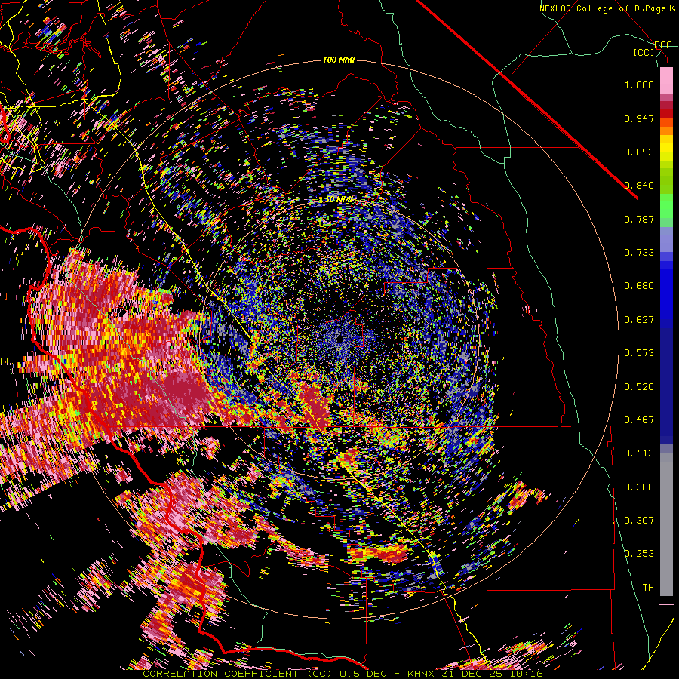Click the 0.413 scale label
This screenshot has width=679, height=679.
(639, 453)
